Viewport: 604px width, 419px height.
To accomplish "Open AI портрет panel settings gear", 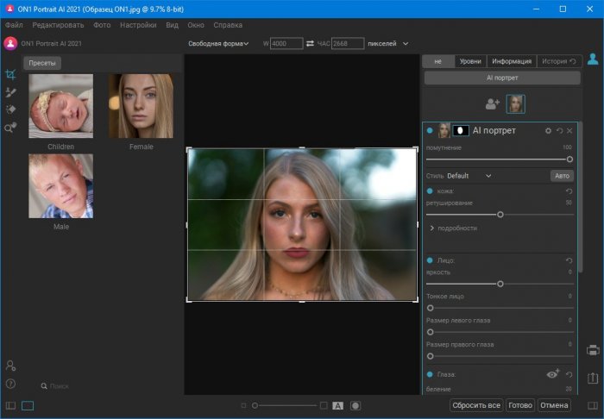I will [548, 131].
